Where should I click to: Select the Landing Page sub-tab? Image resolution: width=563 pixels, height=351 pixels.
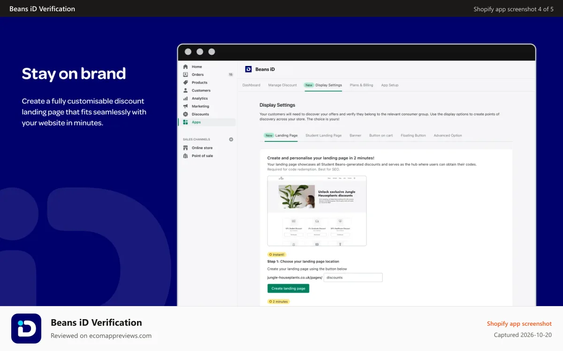coord(281,135)
